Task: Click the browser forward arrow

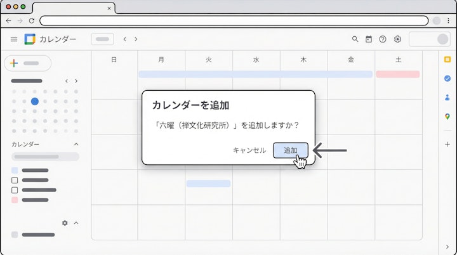Action: [x=20, y=21]
